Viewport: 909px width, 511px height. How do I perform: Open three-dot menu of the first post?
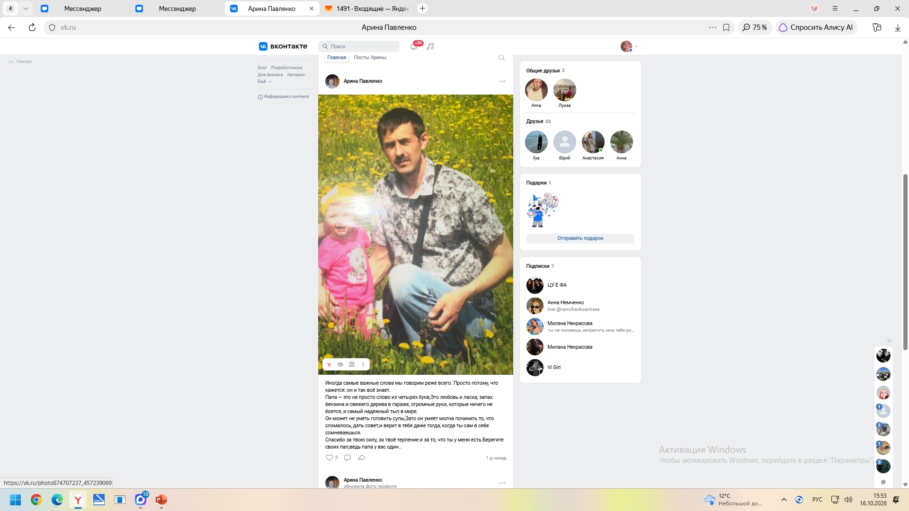point(502,81)
